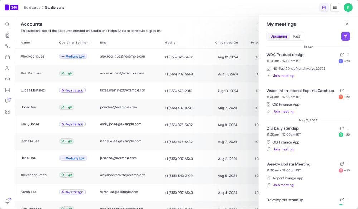
Task: Click the Buidcards breadcrumb link
Action: 32,8
